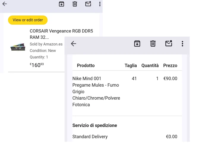Open more options in Nike email
The image size is (202, 144).
click(182, 44)
